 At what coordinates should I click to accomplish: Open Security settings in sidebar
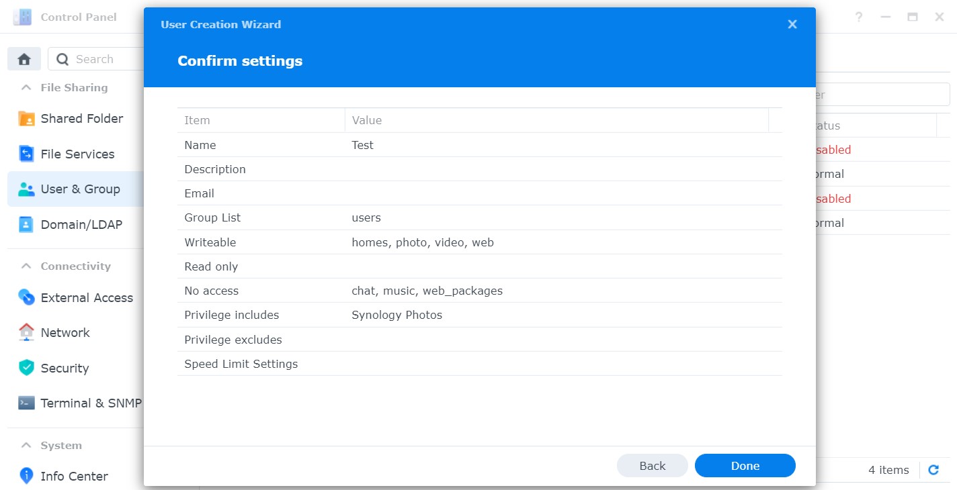coord(65,368)
